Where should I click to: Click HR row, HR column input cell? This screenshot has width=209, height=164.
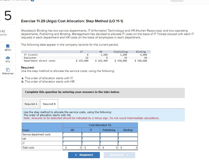point(72,139)
